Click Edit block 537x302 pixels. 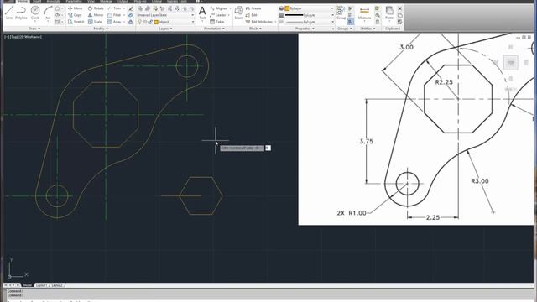point(252,15)
